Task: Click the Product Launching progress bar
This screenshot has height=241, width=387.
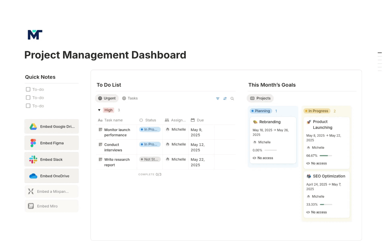Action: 326,155
